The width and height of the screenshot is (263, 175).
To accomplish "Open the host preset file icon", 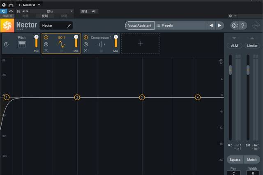I will pyautogui.click(x=18, y=11).
